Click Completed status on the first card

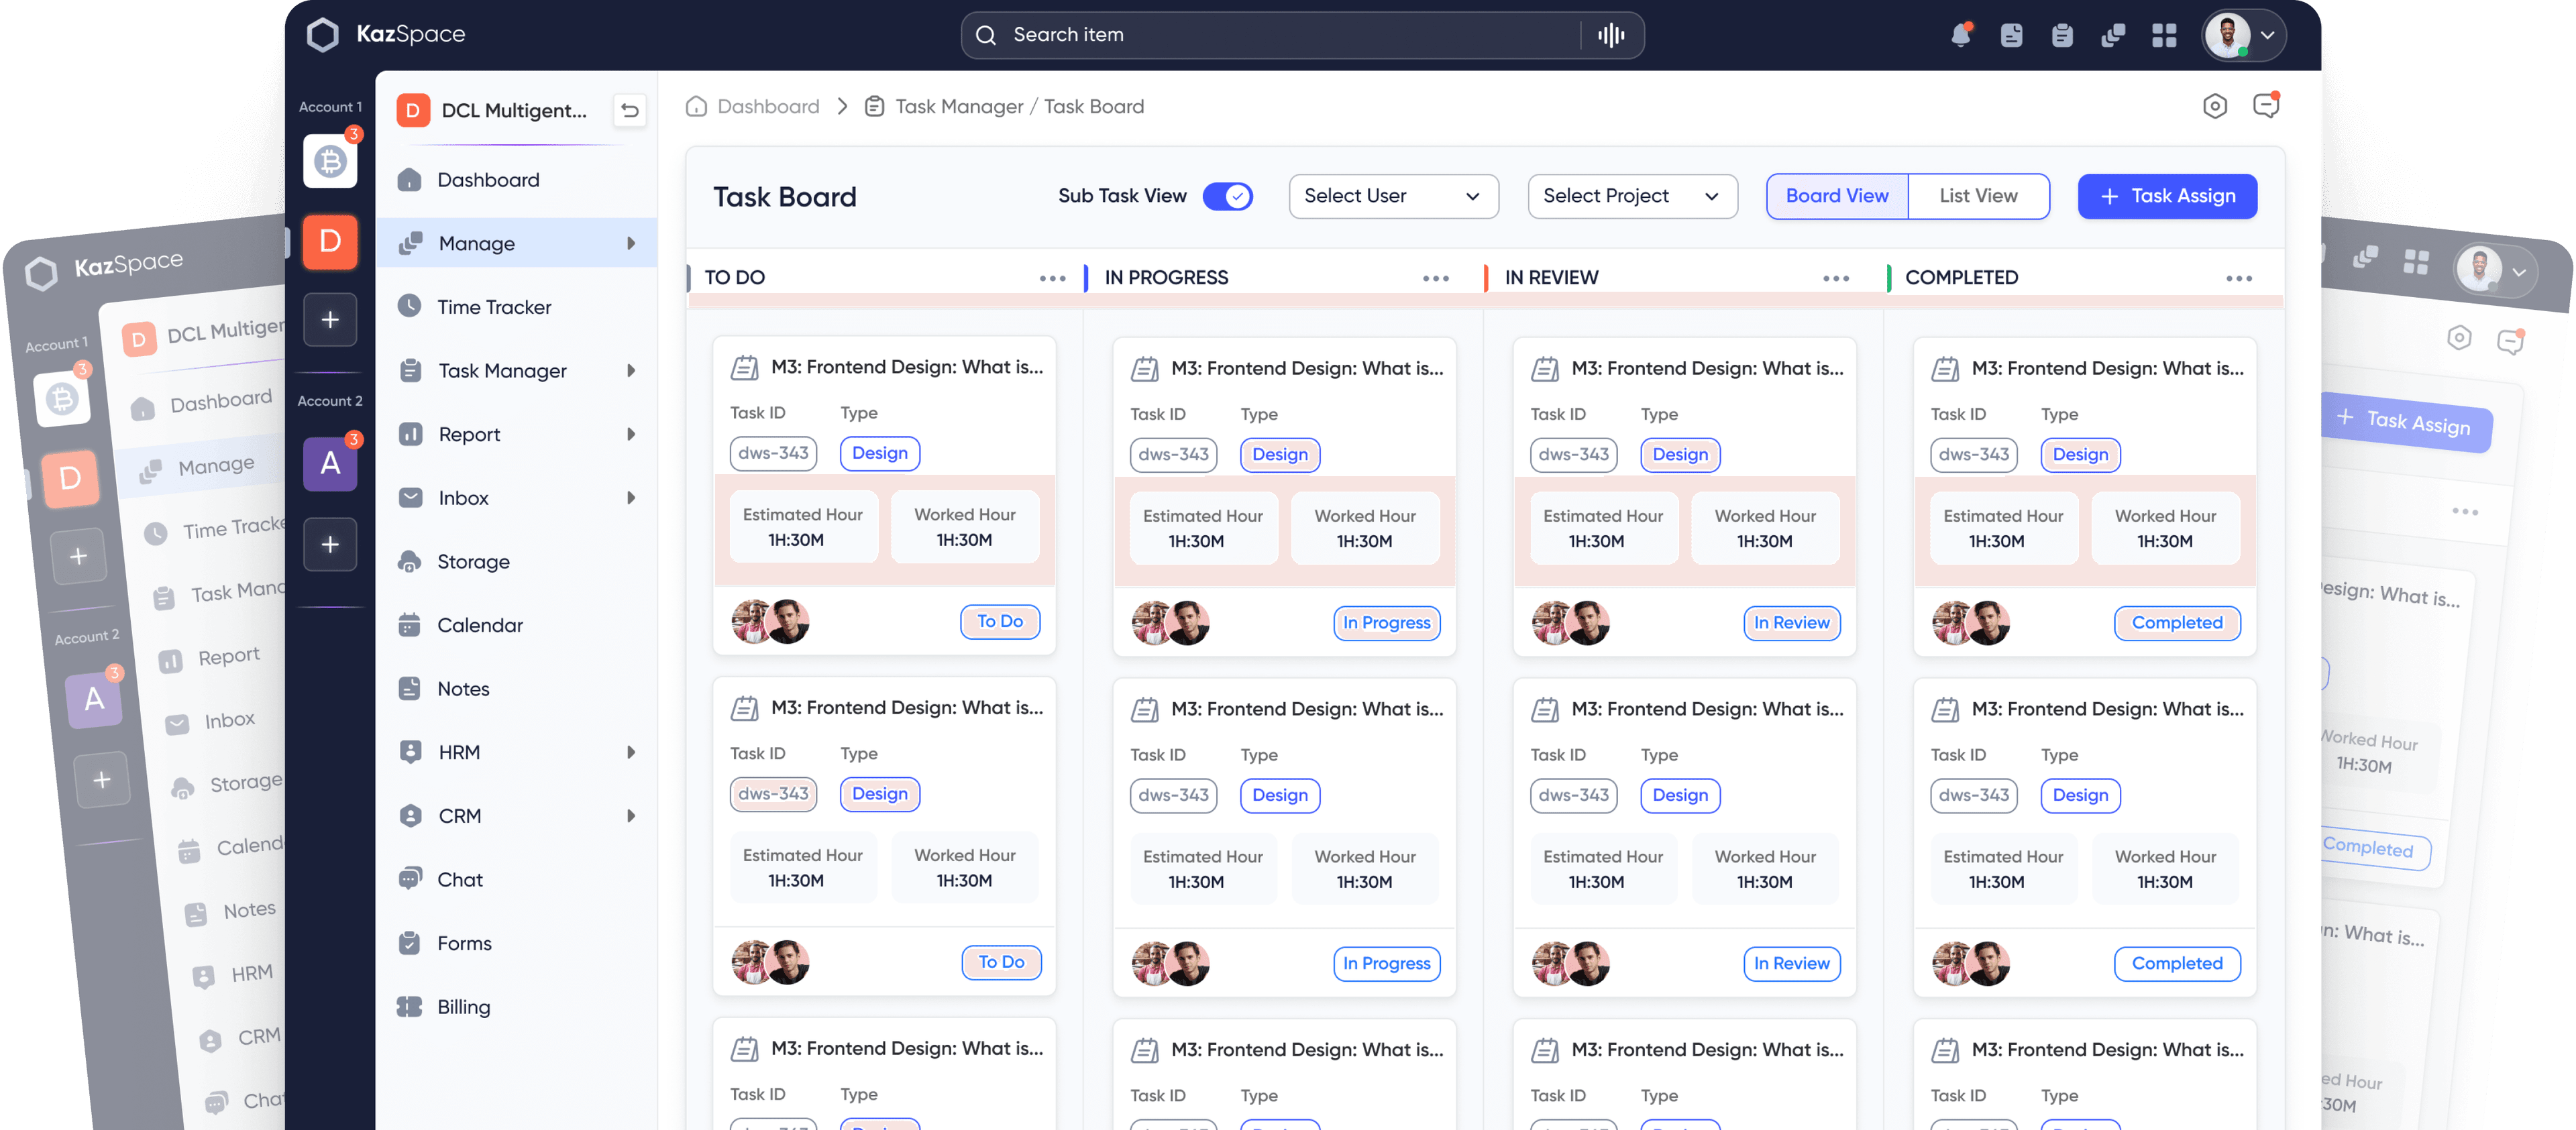(x=2177, y=623)
